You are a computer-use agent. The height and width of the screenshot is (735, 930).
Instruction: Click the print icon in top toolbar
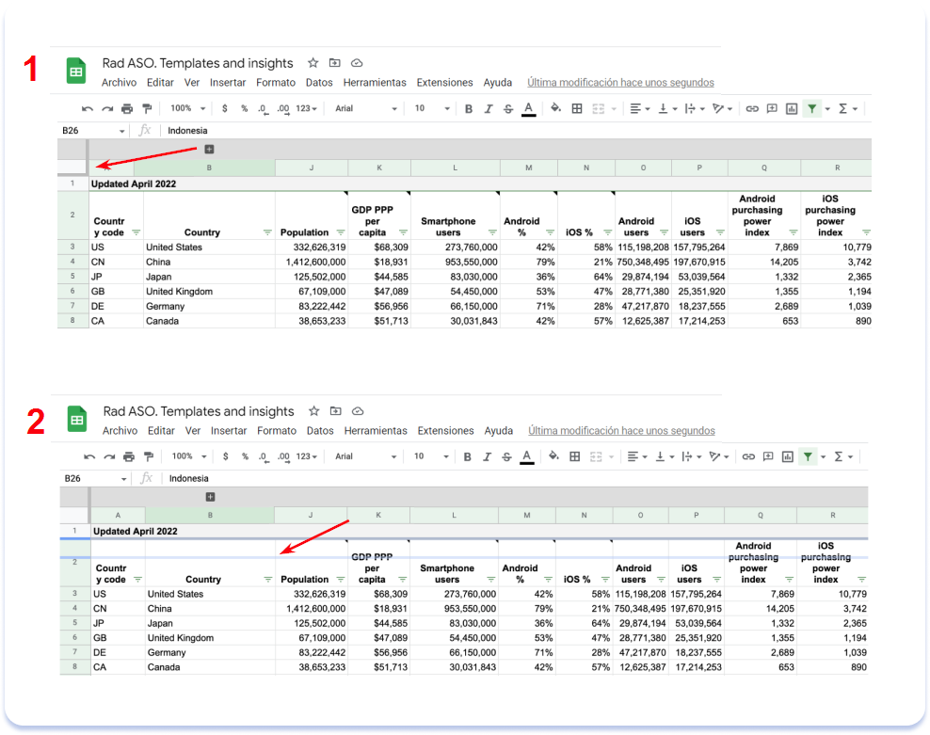[x=127, y=109]
